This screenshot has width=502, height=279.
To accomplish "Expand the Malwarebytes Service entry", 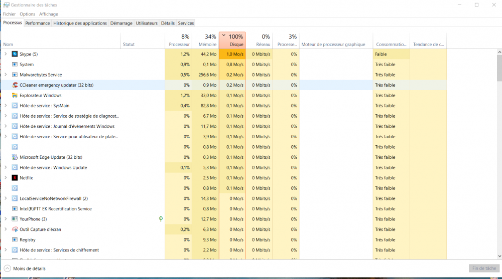I will click(x=6, y=75).
